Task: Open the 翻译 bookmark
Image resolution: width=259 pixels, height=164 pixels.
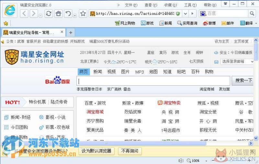Action: coord(246,23)
